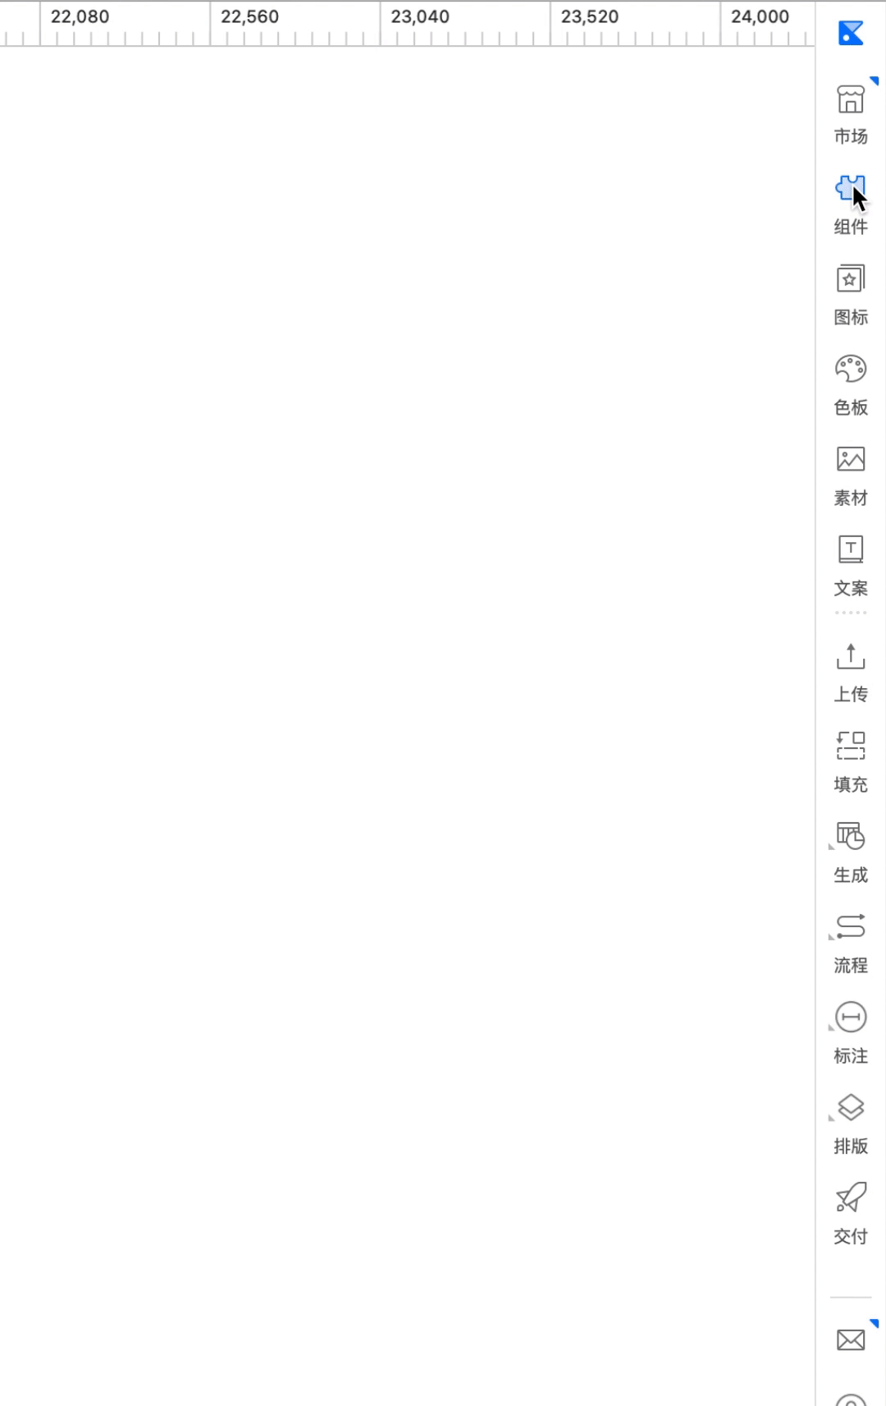The image size is (886, 1406).
Task: Select the 排版 layout tool
Action: (x=851, y=1123)
